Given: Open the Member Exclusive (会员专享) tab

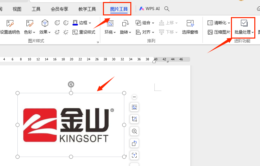Looking at the screenshot, I should (x=59, y=9).
